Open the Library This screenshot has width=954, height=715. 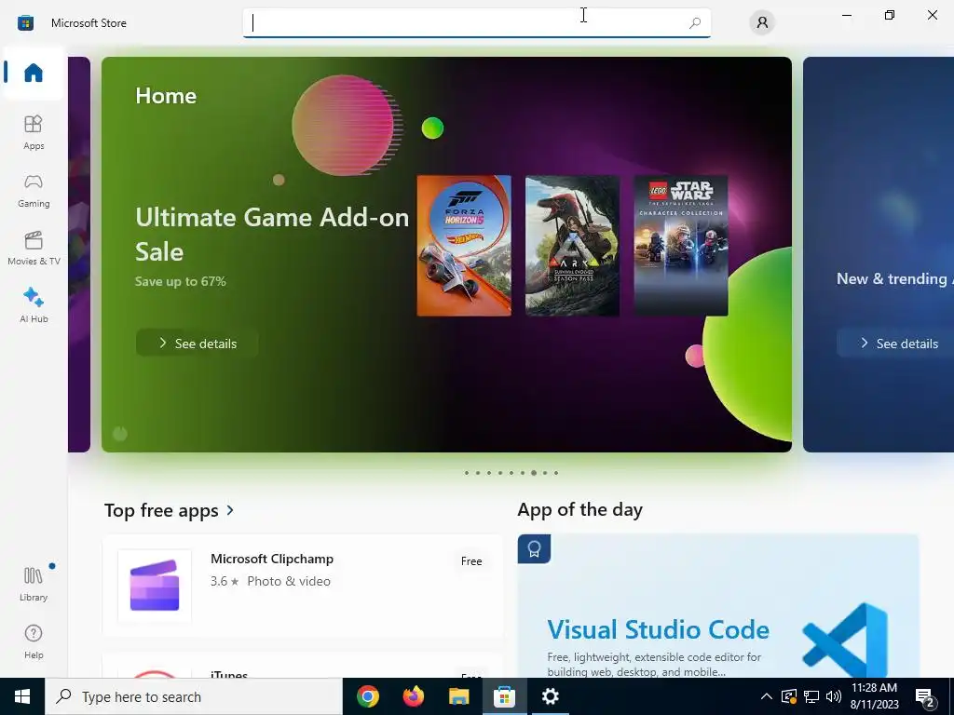pyautogui.click(x=34, y=584)
